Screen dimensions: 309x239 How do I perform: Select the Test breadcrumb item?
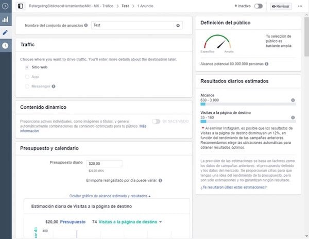(125, 6)
